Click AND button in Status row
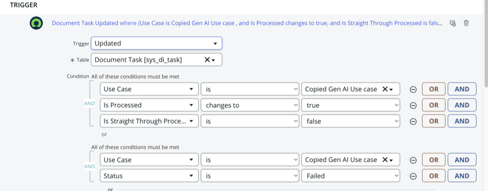Image resolution: width=488 pixels, height=191 pixels. coord(462,176)
